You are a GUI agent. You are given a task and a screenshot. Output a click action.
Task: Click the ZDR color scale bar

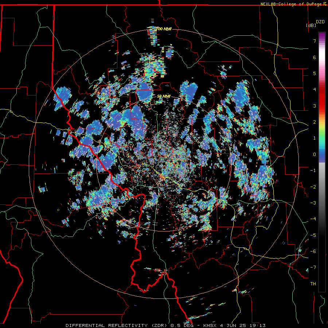(322, 162)
